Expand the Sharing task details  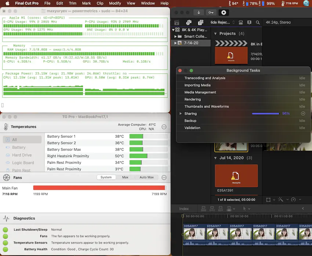click(x=181, y=113)
